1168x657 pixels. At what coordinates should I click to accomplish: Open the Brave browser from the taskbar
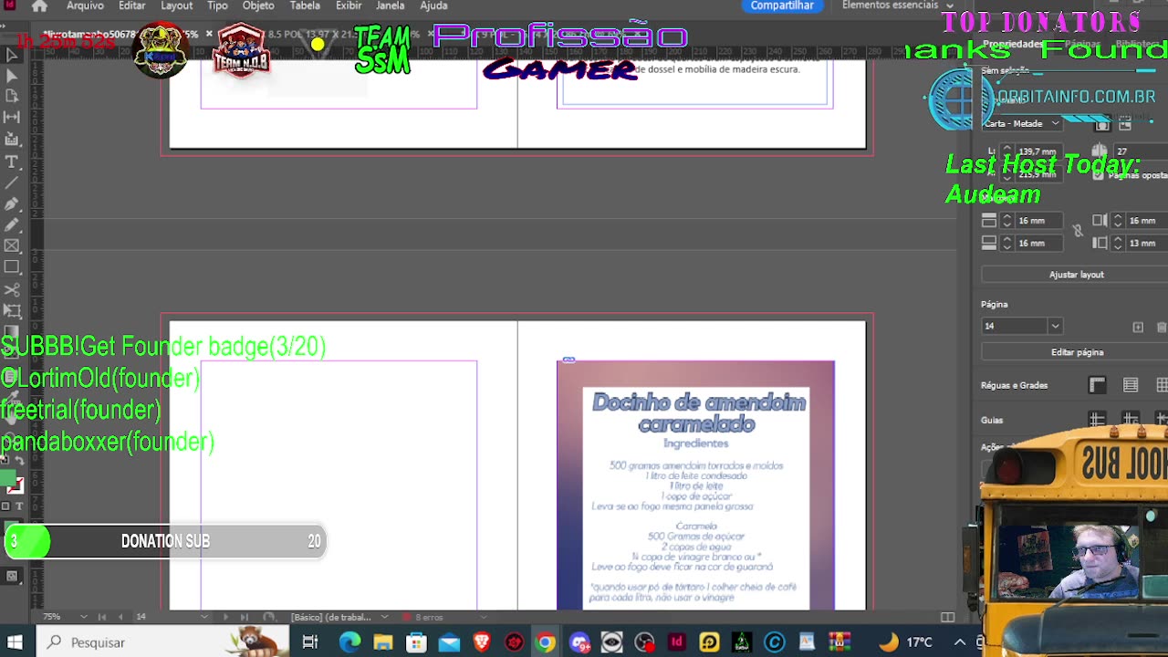point(481,642)
